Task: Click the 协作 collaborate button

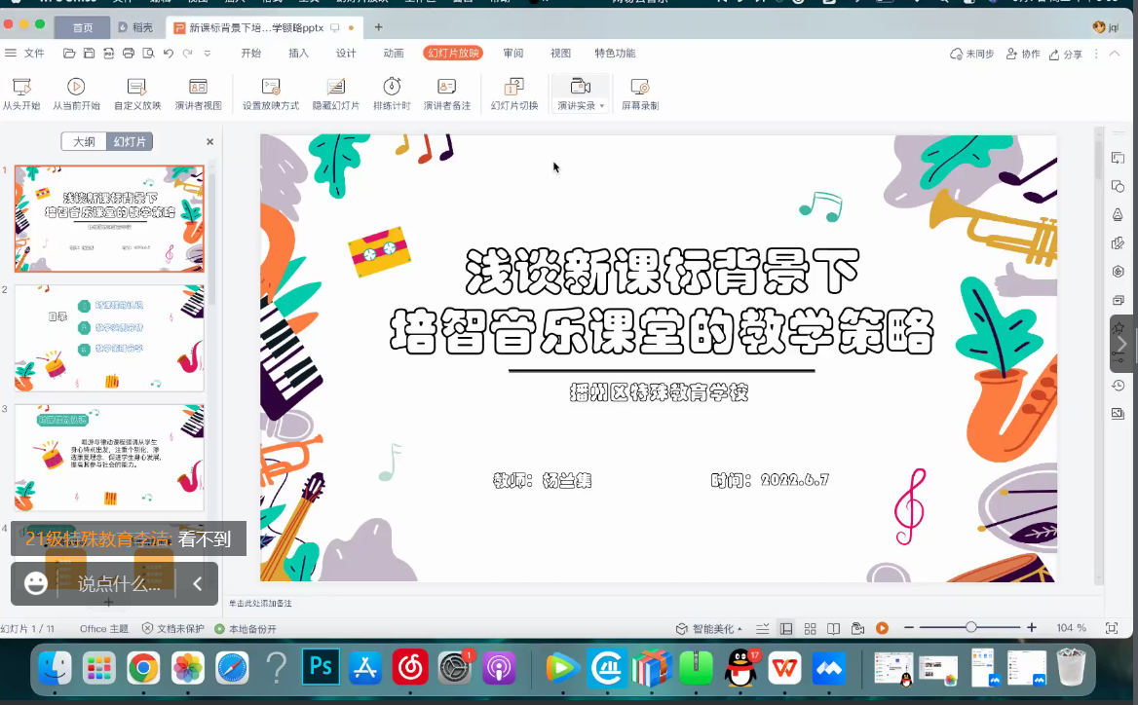Action: pos(1023,55)
